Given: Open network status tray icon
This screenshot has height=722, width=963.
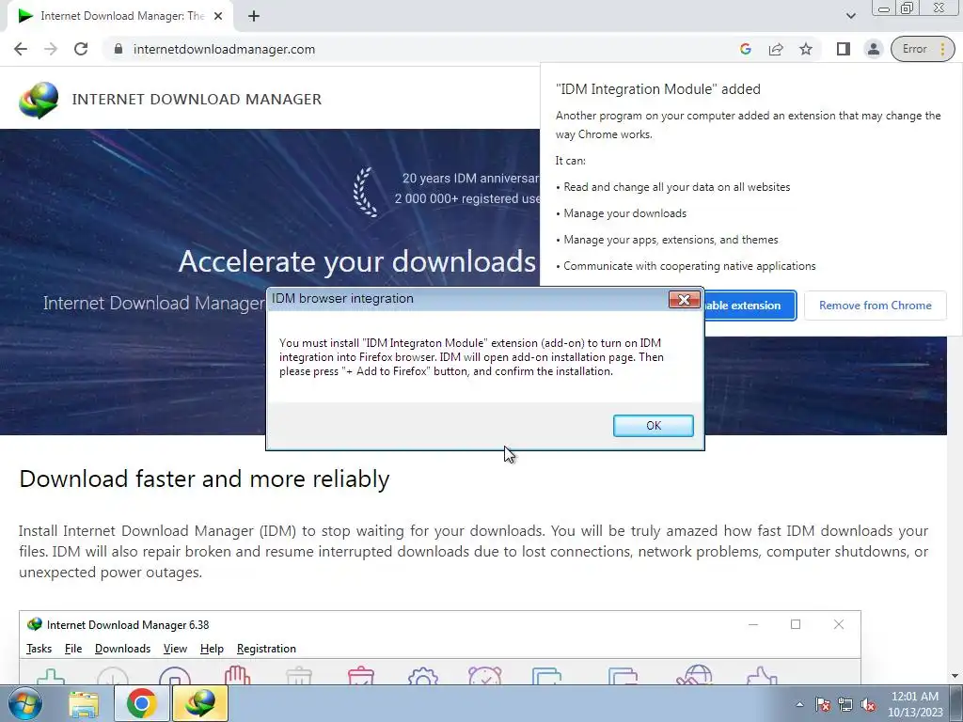Looking at the screenshot, I should (845, 704).
